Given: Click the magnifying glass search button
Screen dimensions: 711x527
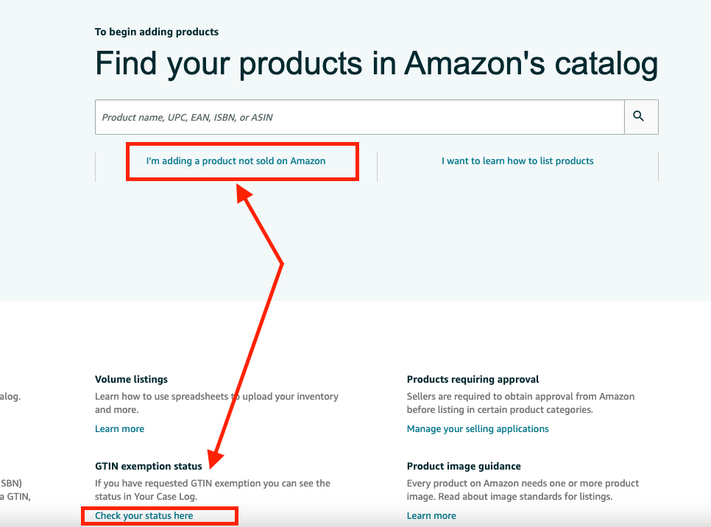Looking at the screenshot, I should (x=639, y=116).
